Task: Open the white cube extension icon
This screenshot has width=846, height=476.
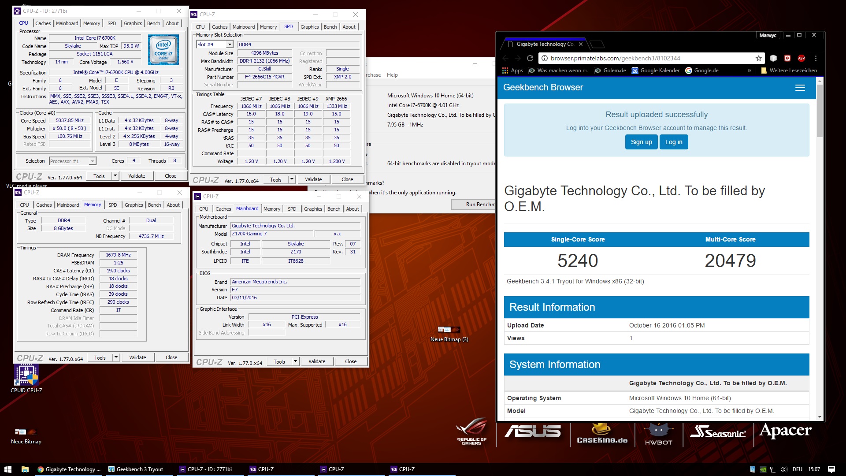Action: [x=773, y=58]
